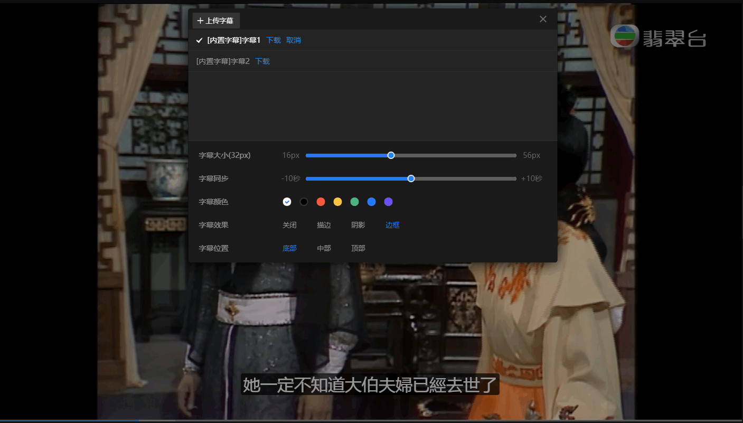Viewport: 743px width, 423px height.
Task: Set subtitle position to 中部 middle
Action: (324, 248)
